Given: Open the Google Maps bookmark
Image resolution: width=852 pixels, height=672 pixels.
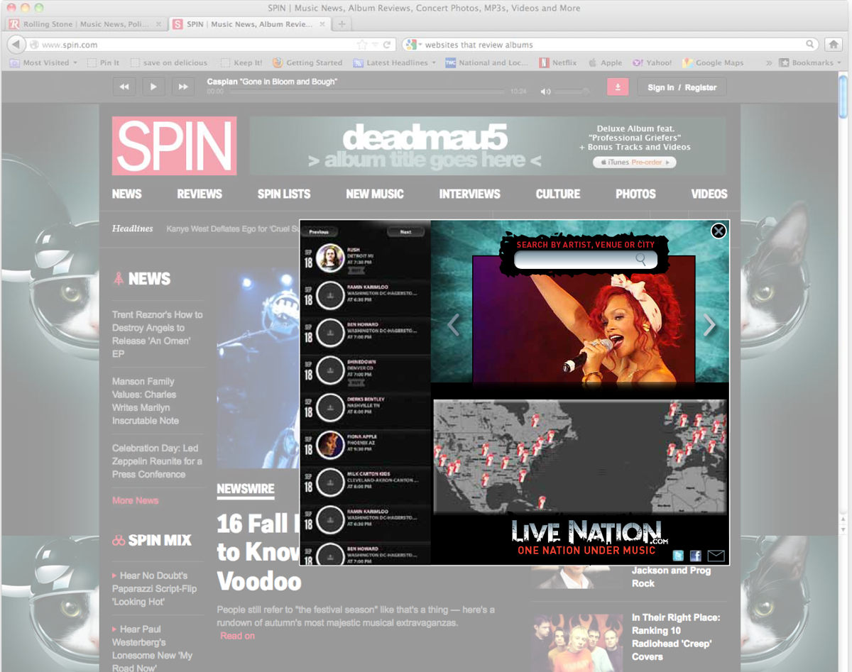Looking at the screenshot, I should (713, 62).
